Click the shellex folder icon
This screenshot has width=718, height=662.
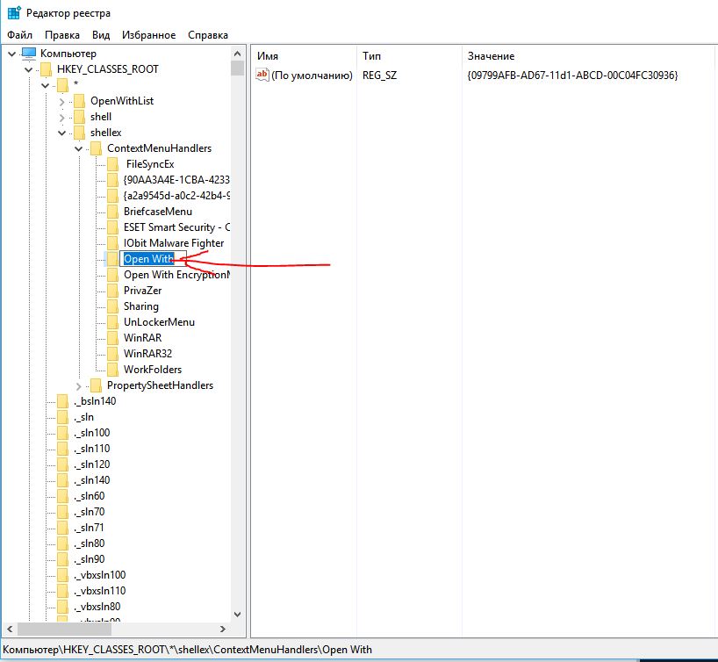pyautogui.click(x=79, y=133)
